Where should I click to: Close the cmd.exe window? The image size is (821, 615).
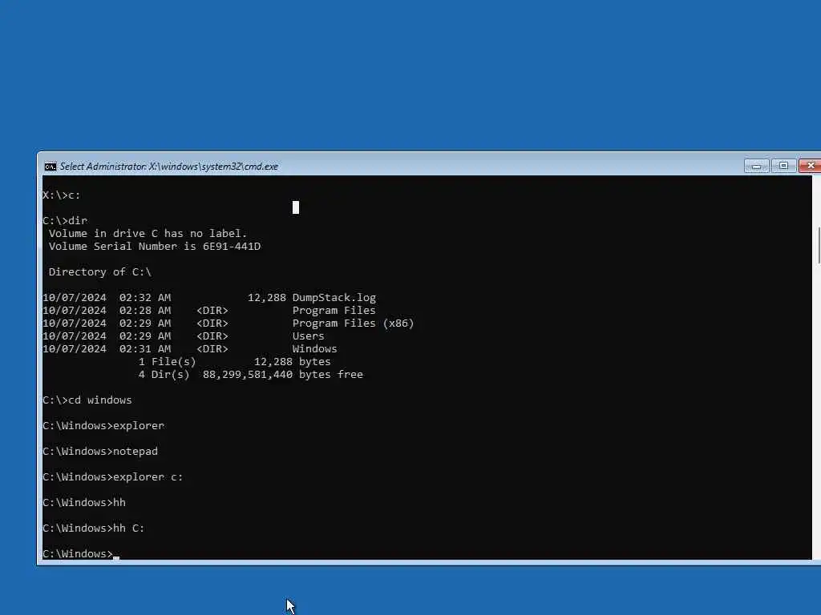tap(810, 166)
